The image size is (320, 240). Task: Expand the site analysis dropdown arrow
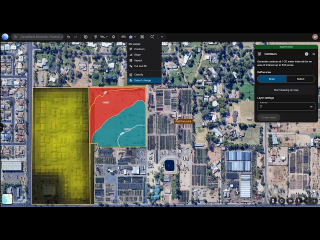(135, 37)
